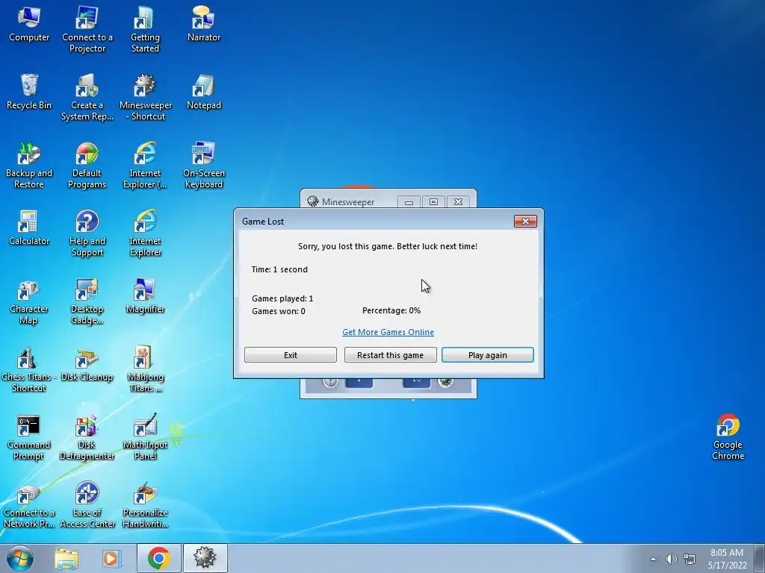Select the Help and Support icon

(x=87, y=233)
